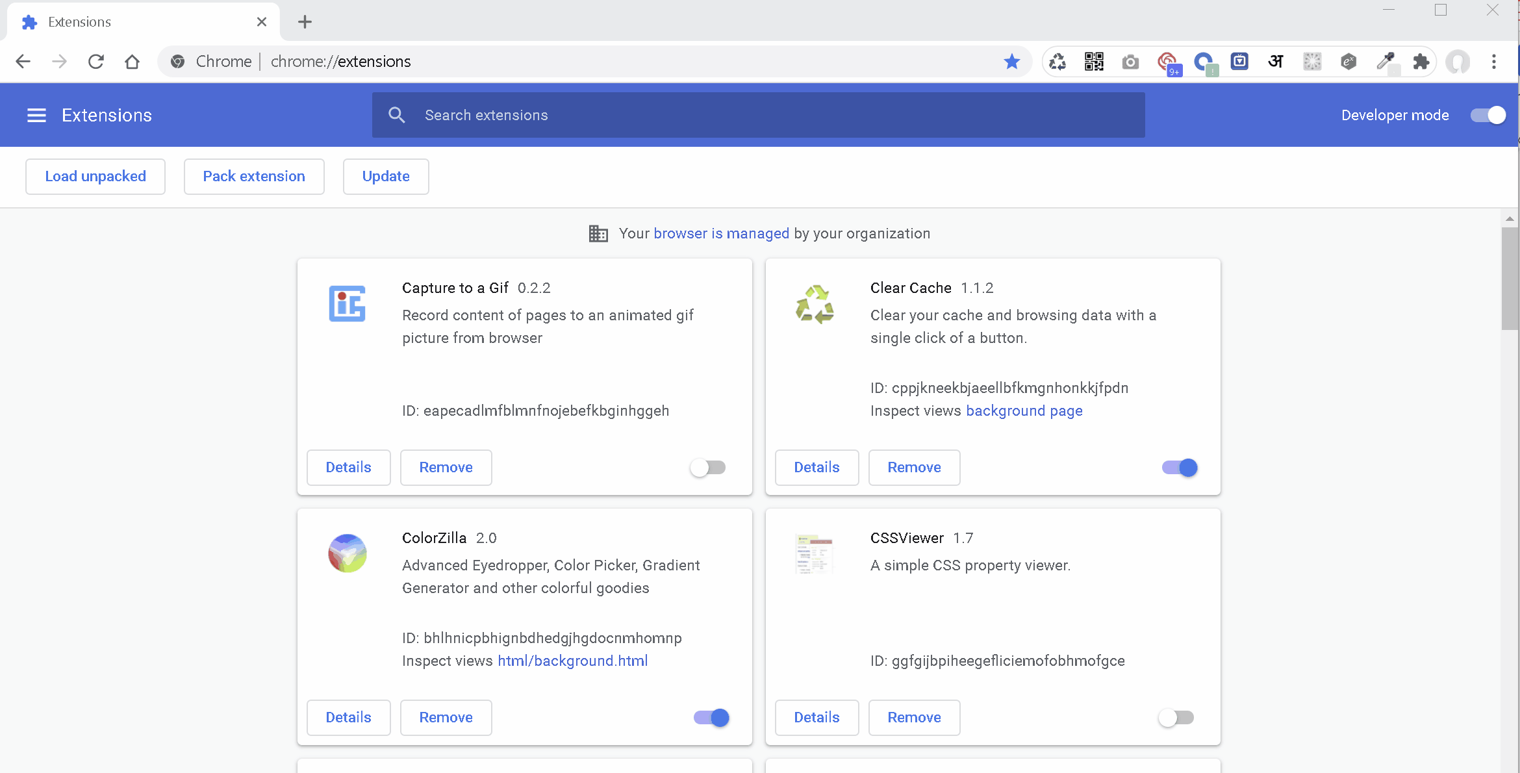Click the CSSViewer title text
This screenshot has height=773, width=1520.
tap(907, 538)
